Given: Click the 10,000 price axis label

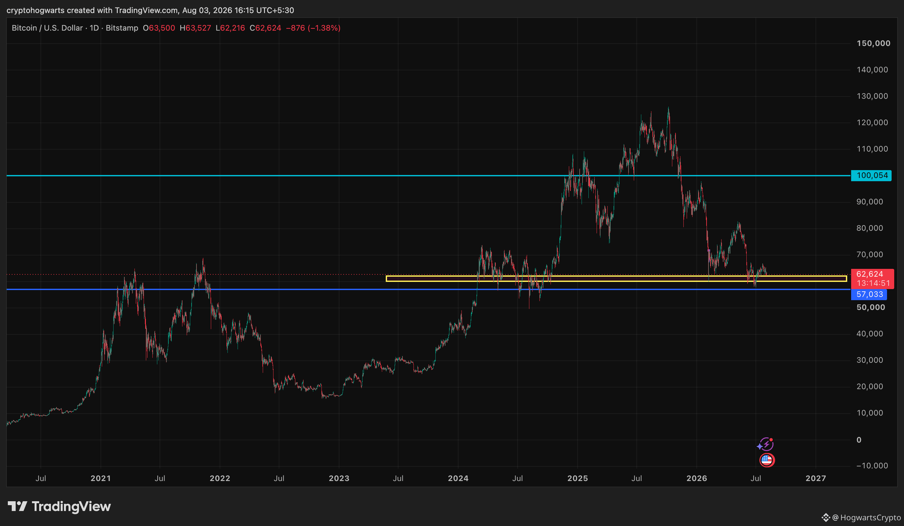Looking at the screenshot, I should pos(870,413).
